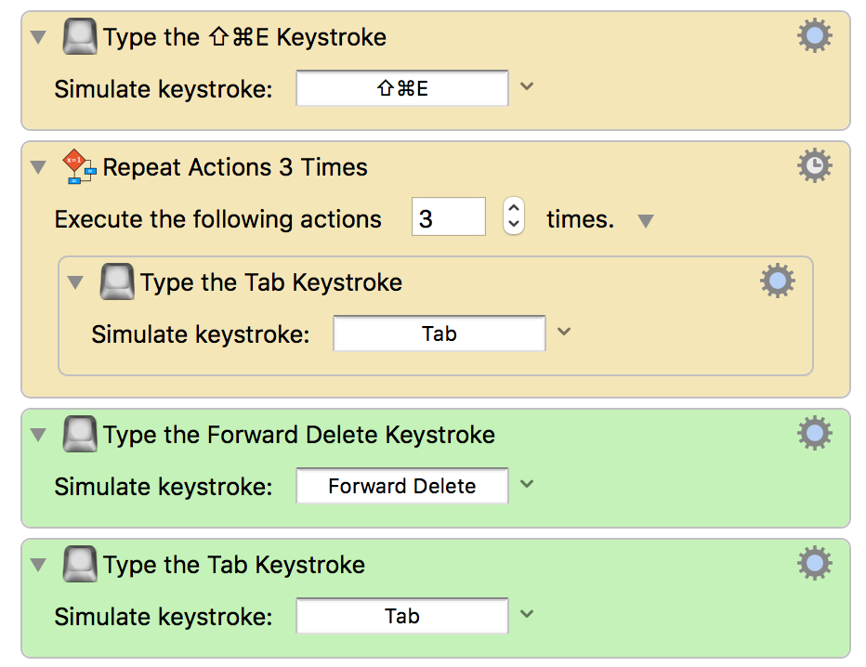
Task: Collapse the nested Type the Tab Keystroke action
Action: point(75,282)
